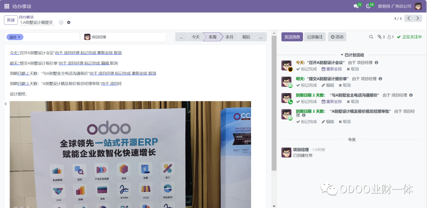The width and height of the screenshot is (427, 208).
Task: Edit the 提交A别墅设计报价单 activity
Action: [x=328, y=85]
